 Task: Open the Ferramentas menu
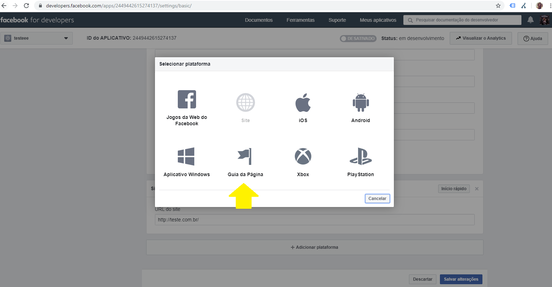300,20
